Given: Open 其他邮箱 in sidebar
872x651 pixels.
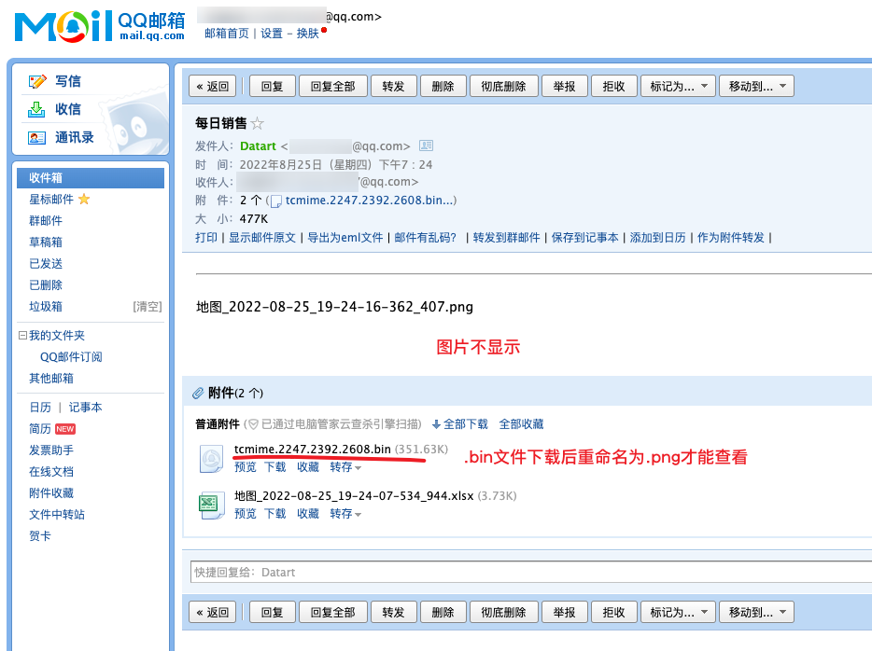Looking at the screenshot, I should point(51,379).
